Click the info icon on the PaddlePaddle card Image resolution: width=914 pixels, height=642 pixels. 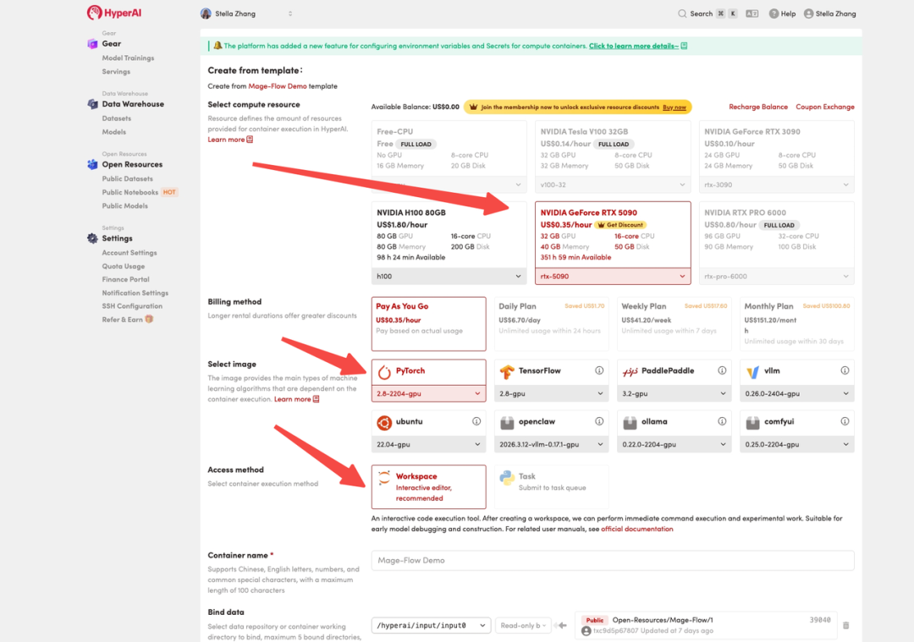(x=722, y=370)
